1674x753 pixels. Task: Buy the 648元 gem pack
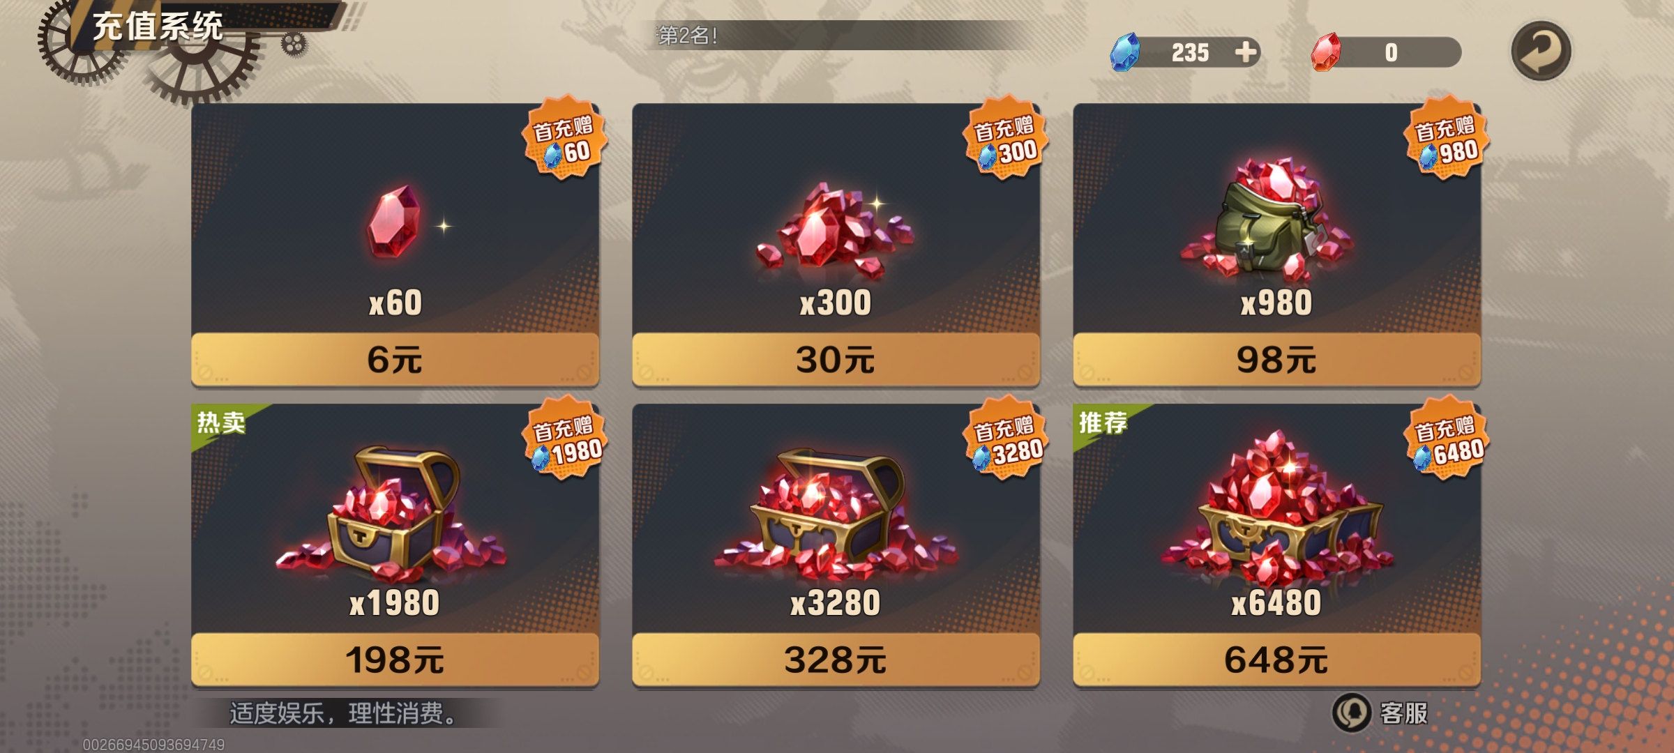tap(1276, 660)
